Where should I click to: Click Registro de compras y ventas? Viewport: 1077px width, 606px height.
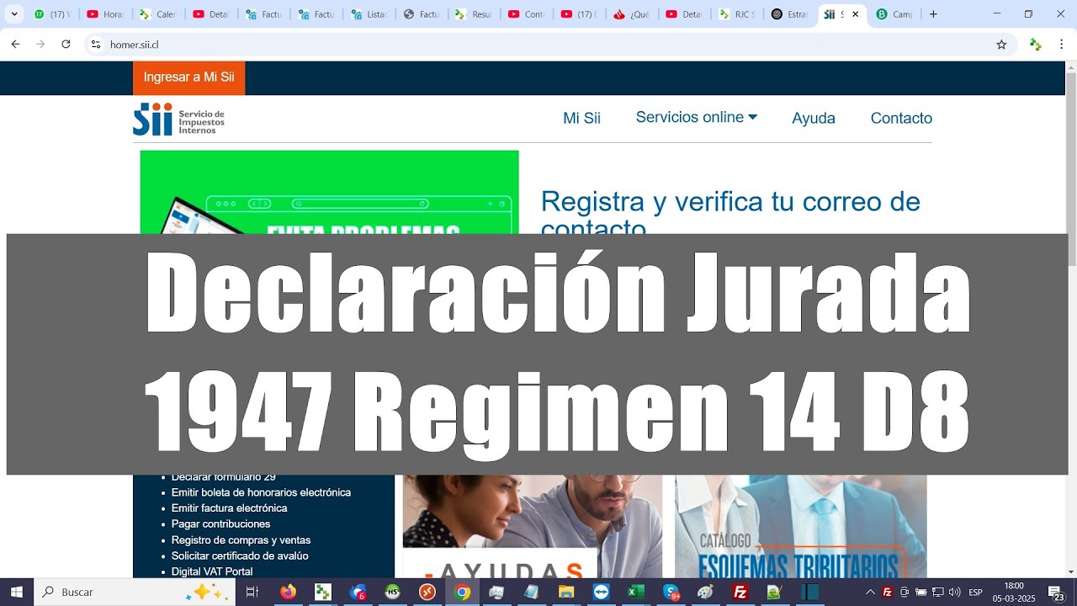241,540
